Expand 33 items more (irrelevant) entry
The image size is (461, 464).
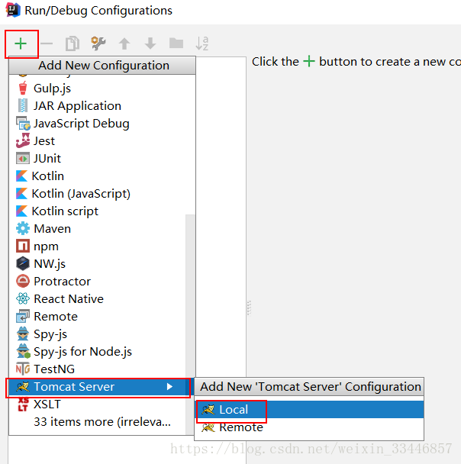coord(102,422)
